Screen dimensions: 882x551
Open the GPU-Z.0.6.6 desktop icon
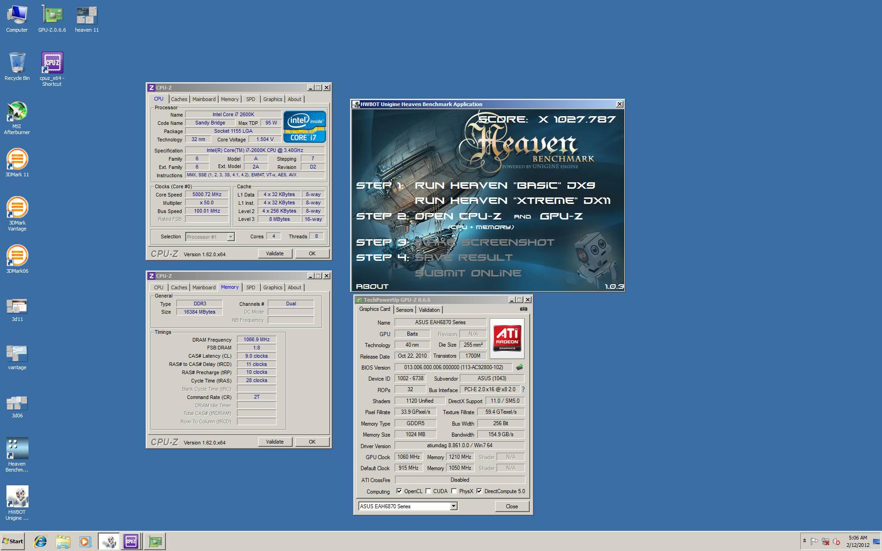52,19
